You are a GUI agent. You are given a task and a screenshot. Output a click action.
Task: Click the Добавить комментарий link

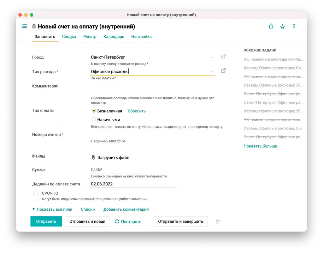[126, 209]
